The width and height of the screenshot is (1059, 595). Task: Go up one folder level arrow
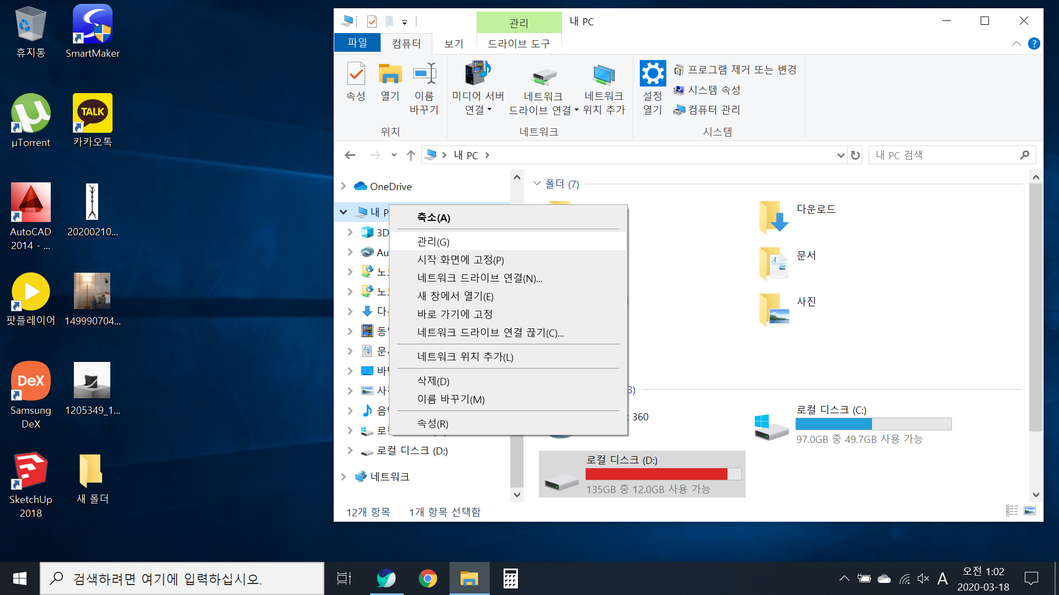point(410,155)
